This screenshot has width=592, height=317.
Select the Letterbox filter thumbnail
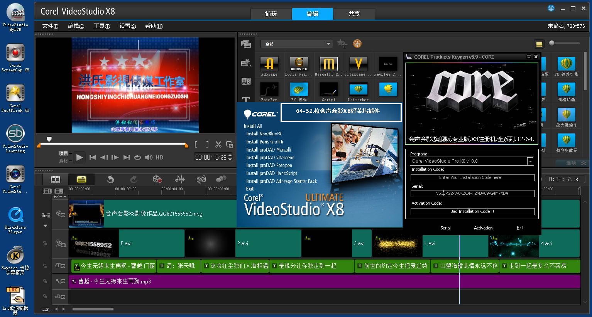click(x=358, y=89)
